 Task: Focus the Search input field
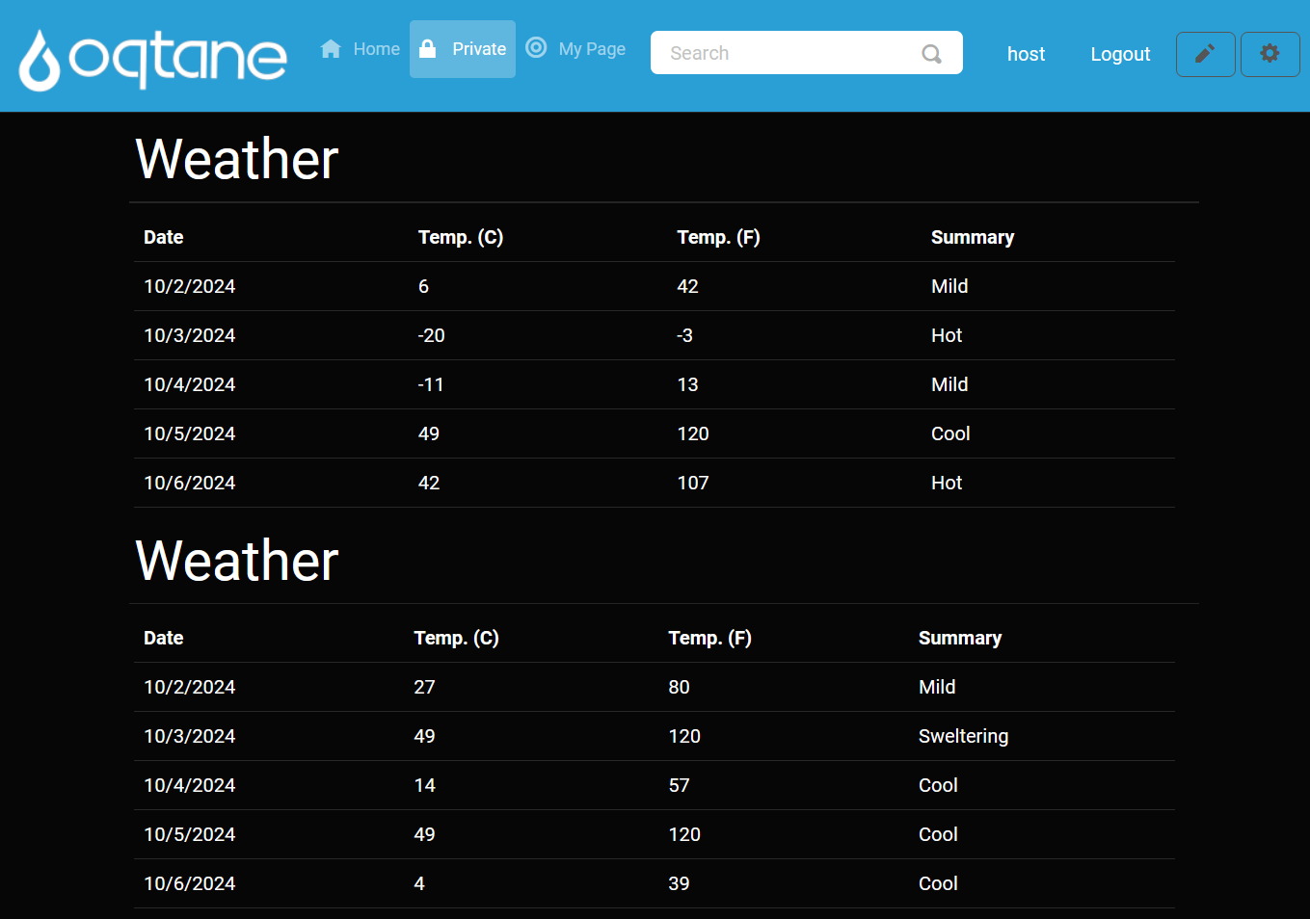click(807, 53)
